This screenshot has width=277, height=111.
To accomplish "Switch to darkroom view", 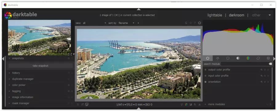I will [x=237, y=15].
